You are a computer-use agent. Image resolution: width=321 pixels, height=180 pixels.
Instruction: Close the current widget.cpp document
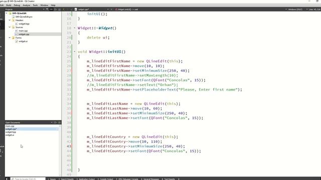point(111,9)
